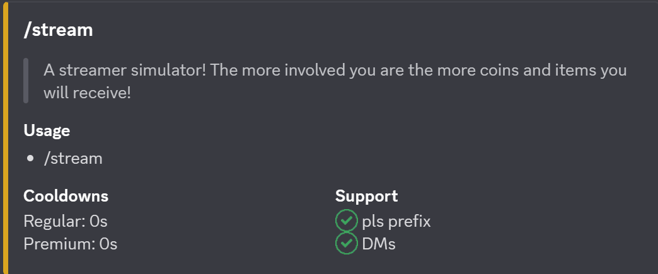Click the pls prefix support label

(x=396, y=221)
